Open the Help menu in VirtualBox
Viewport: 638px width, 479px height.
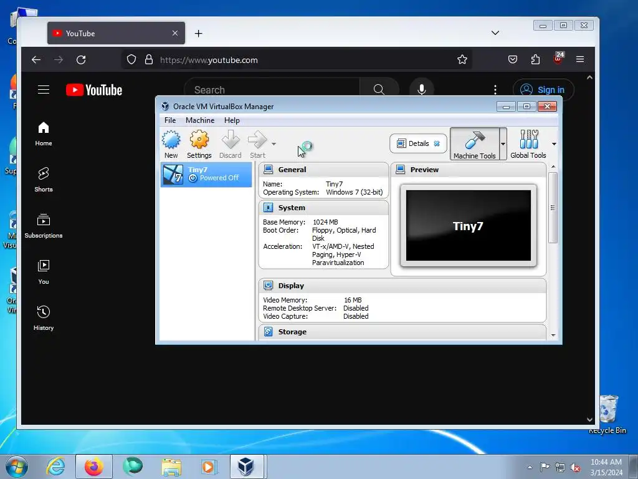[232, 120]
